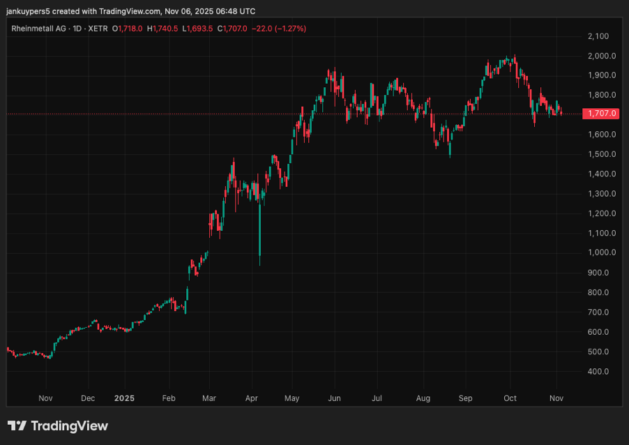Click the 1,100.0 price axis label
Viewport: 629px width, 445px height.
602,233
